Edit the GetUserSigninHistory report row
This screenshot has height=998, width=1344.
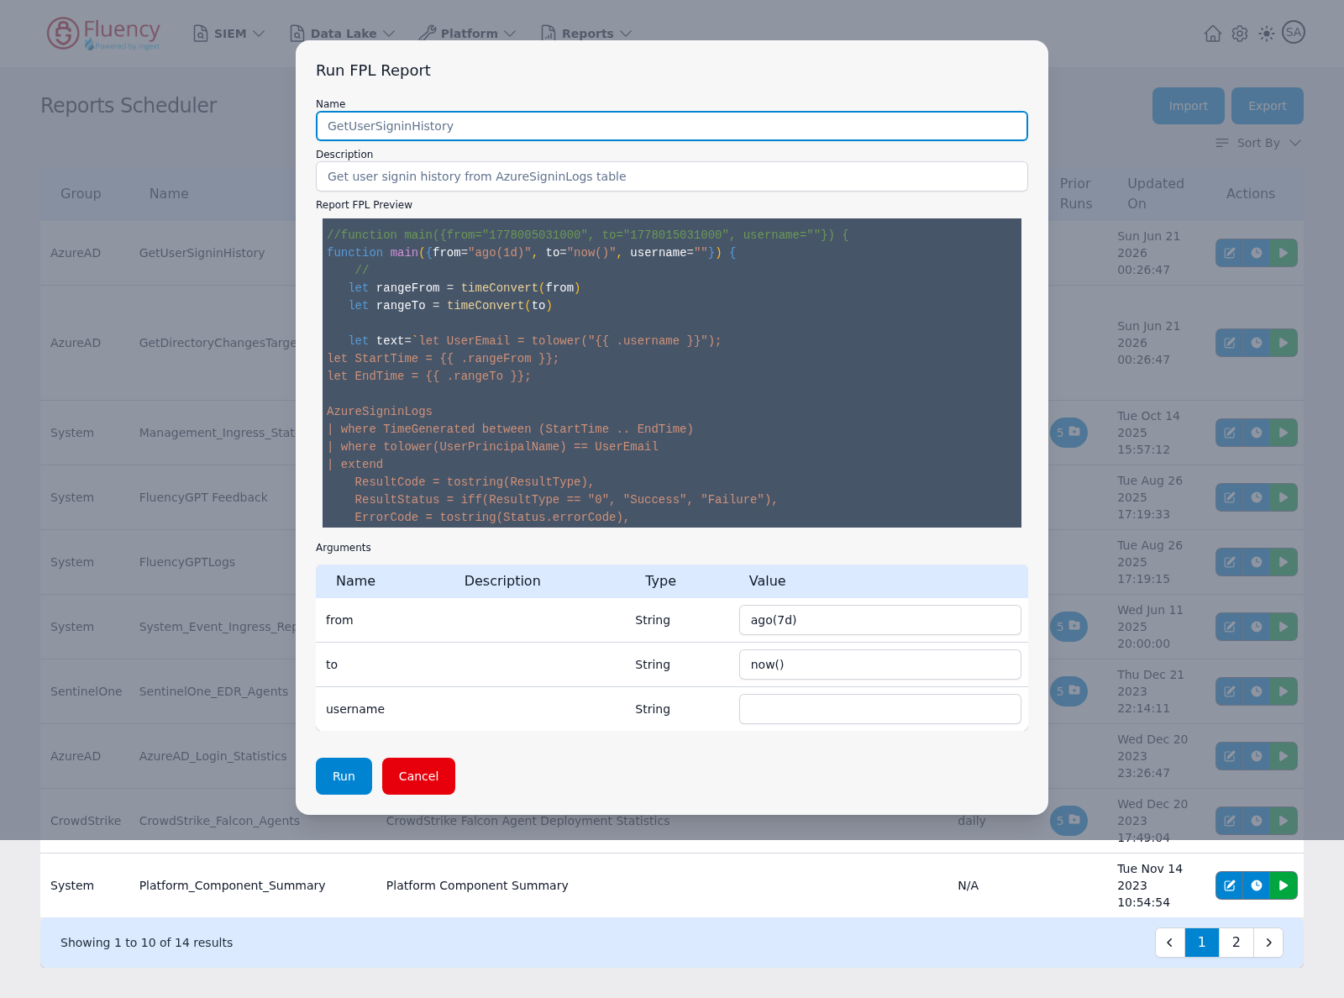coord(1229,253)
